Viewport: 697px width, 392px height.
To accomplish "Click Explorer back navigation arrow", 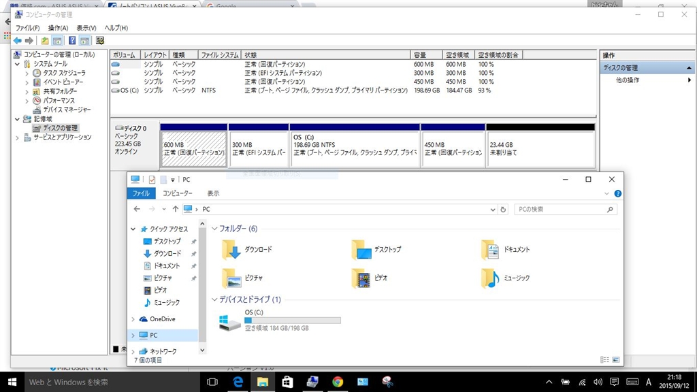I will (137, 210).
